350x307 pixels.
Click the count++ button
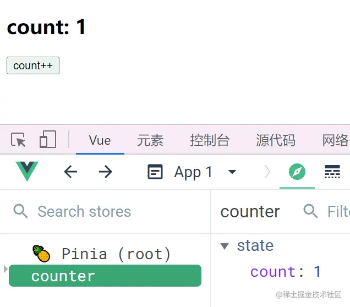33,65
